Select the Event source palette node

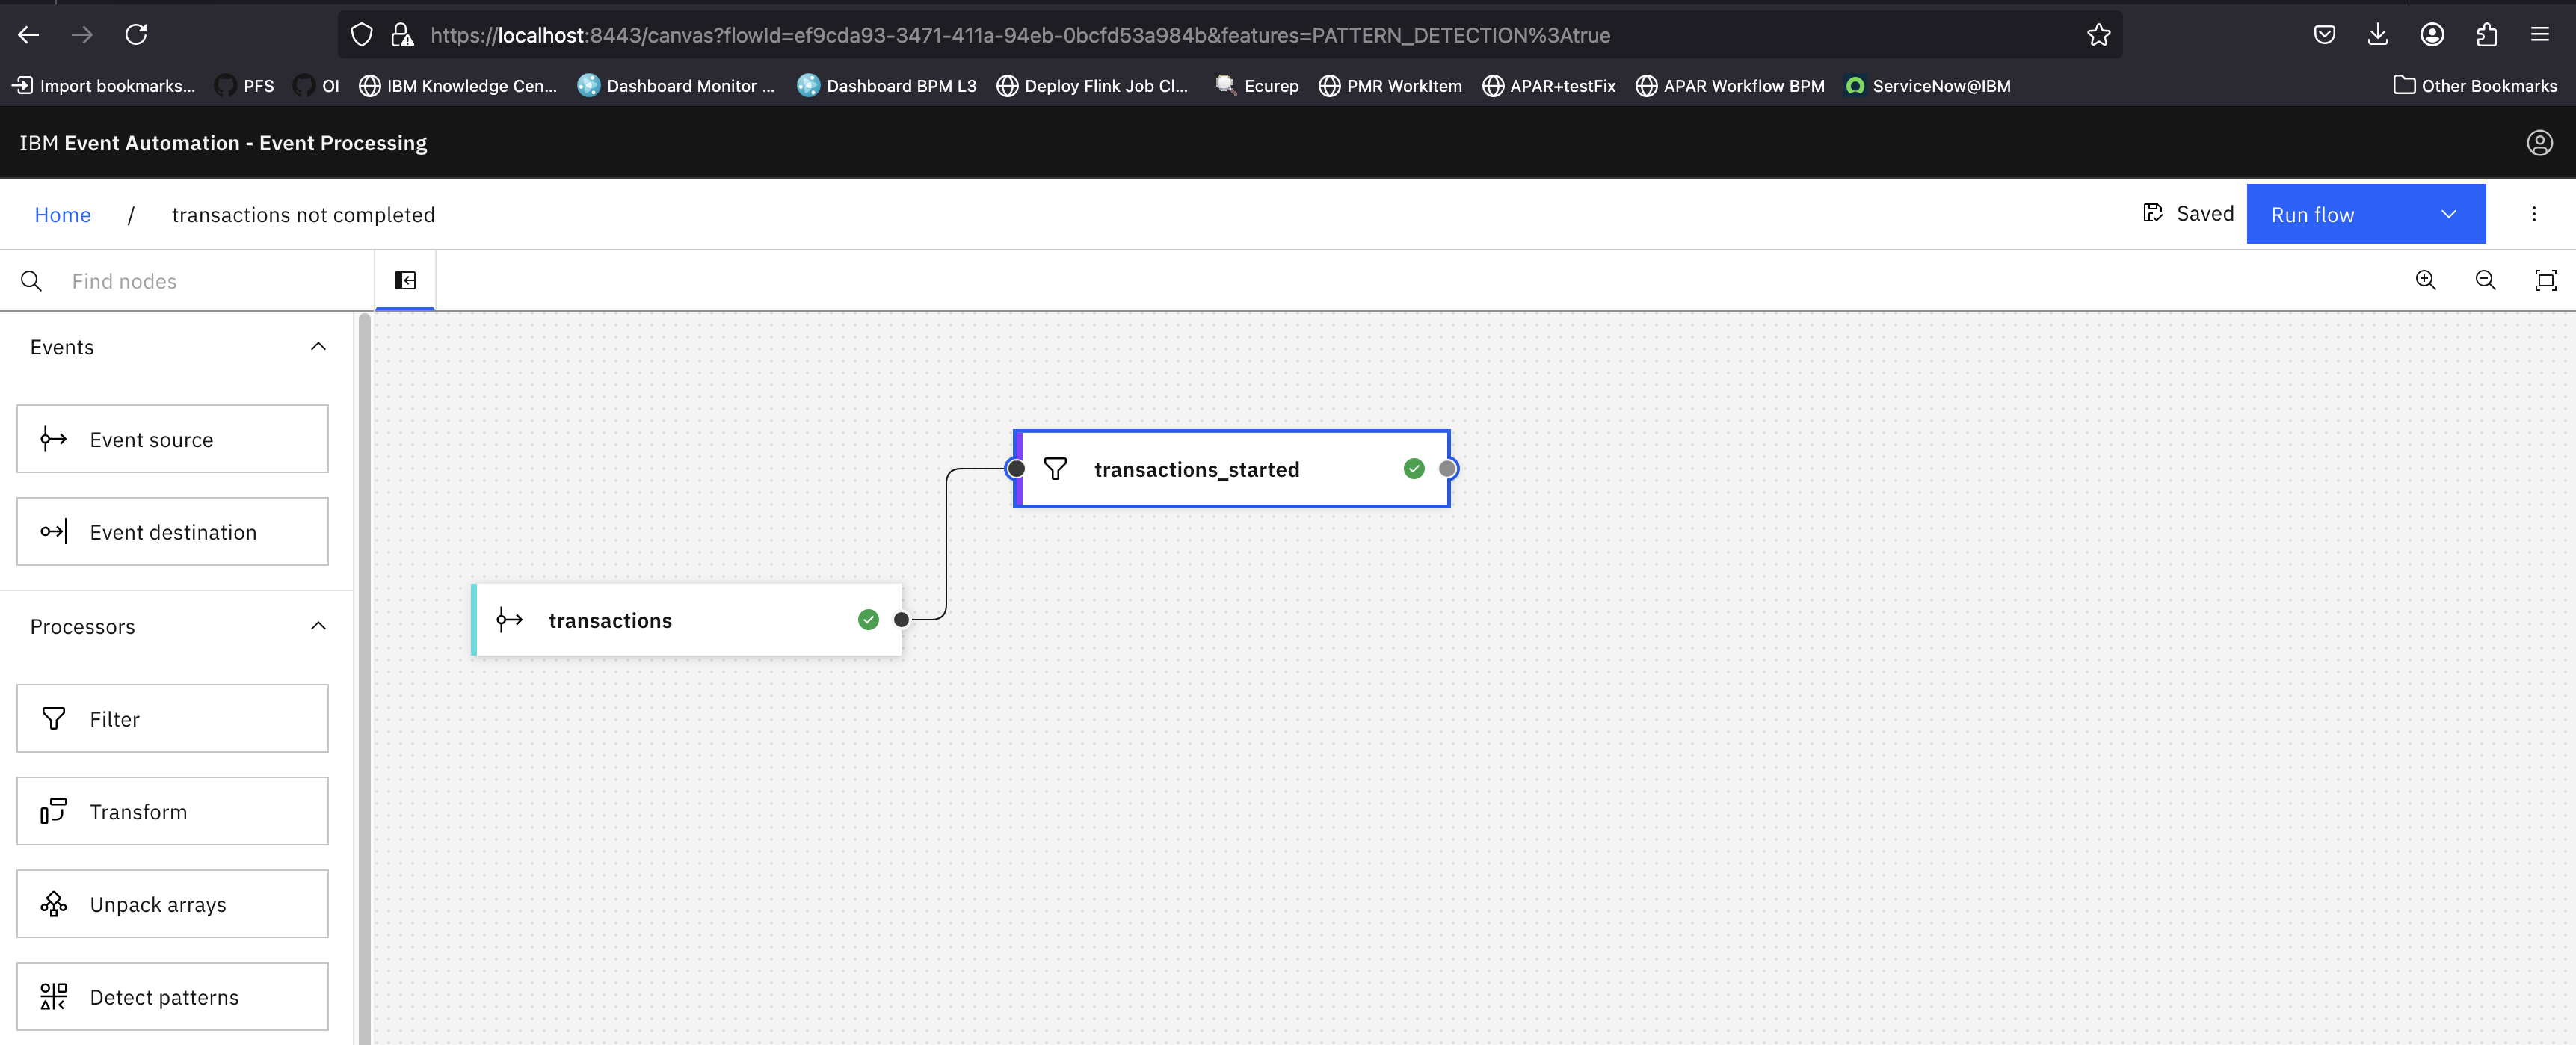tap(172, 439)
